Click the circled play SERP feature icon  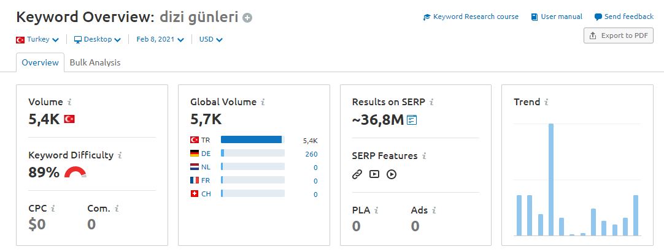(x=392, y=174)
